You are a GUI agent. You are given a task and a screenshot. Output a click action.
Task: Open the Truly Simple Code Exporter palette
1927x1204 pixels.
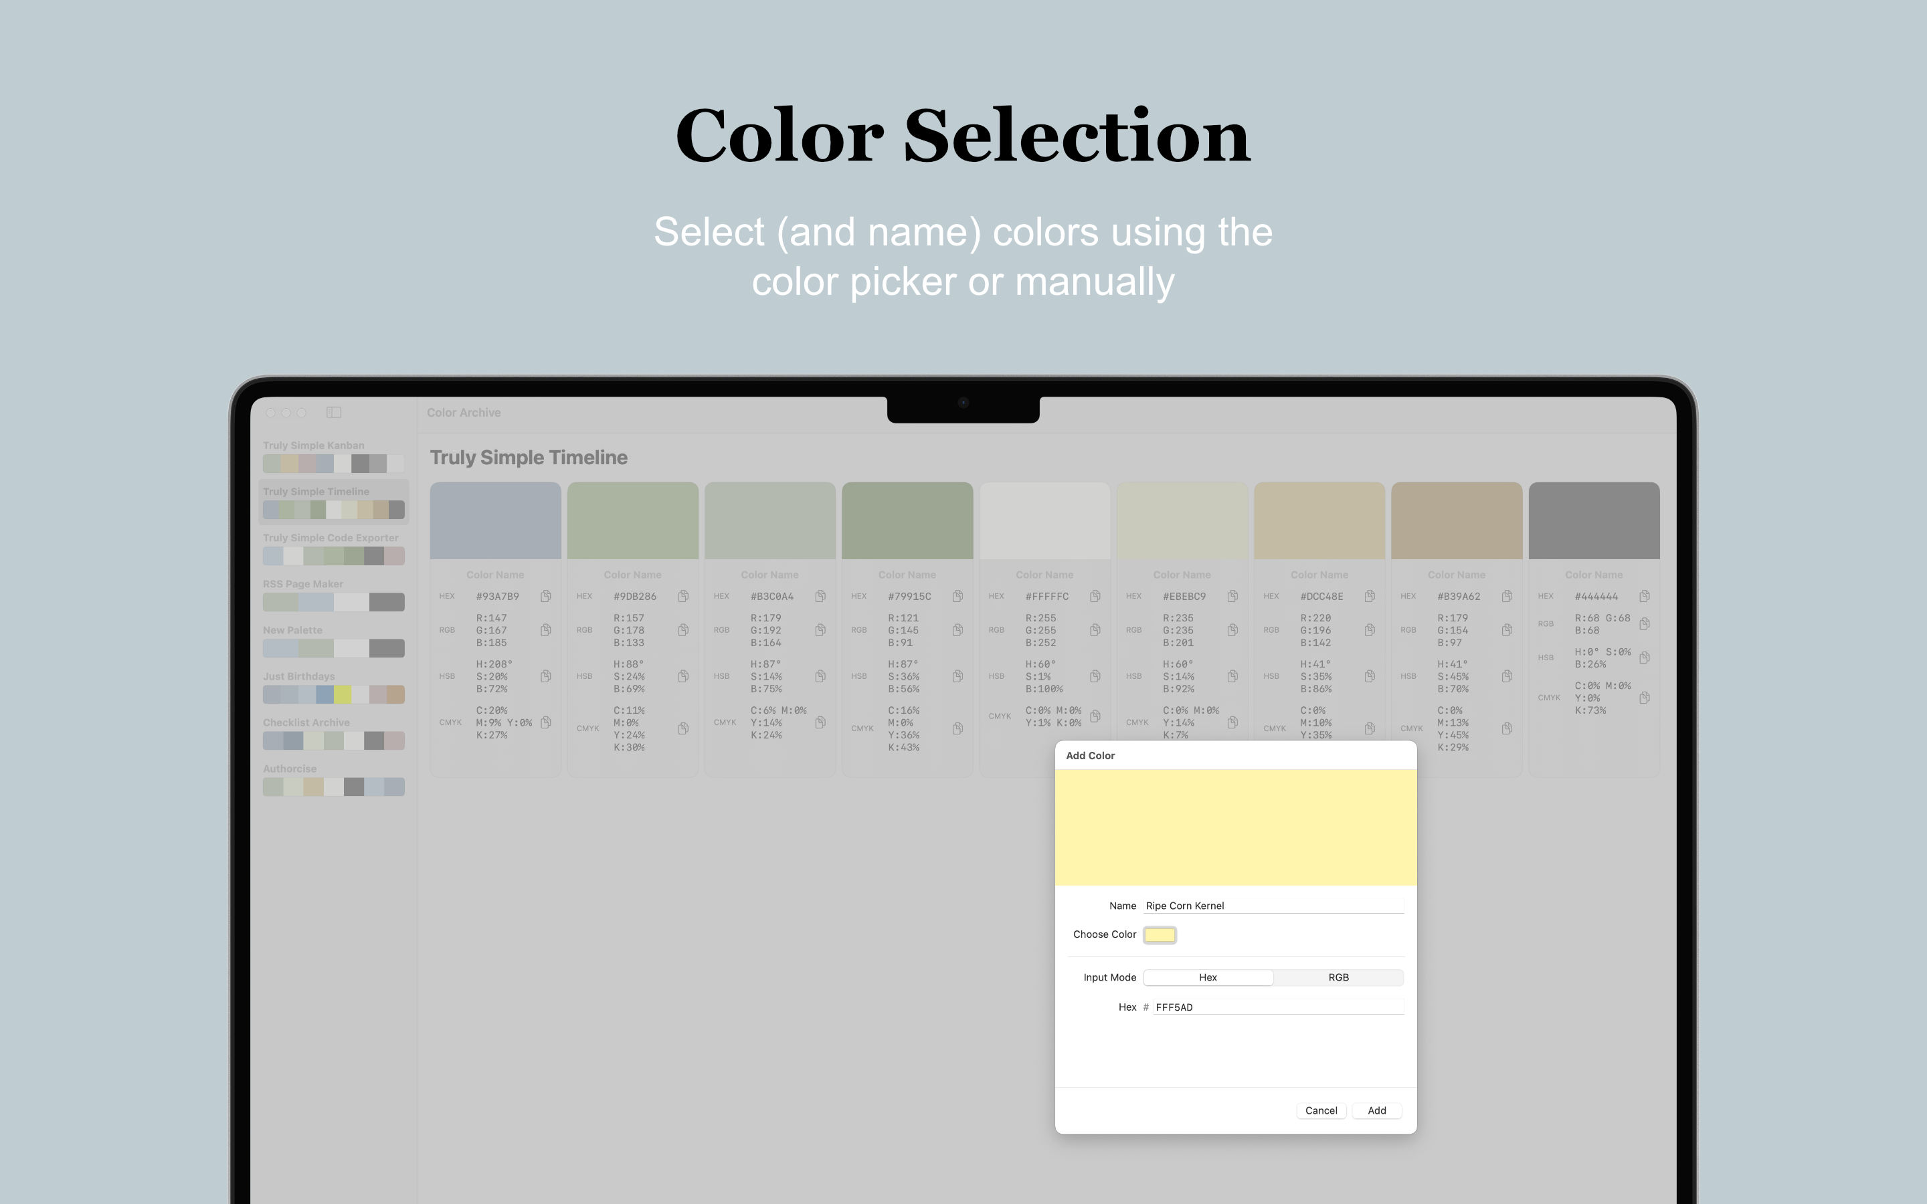(334, 548)
